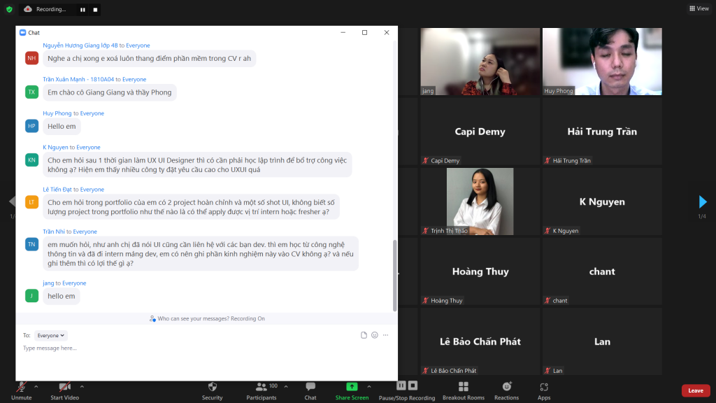Click the 'hello em' message from jang
The width and height of the screenshot is (716, 403).
[x=62, y=296]
